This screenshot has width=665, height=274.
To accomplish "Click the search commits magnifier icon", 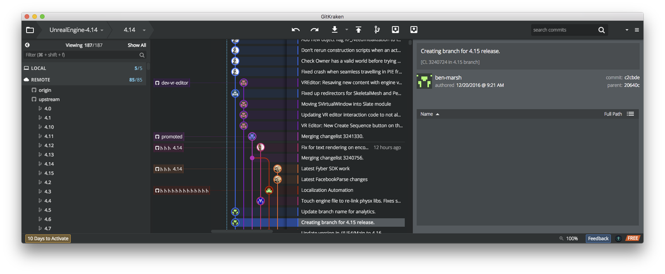I will (602, 30).
